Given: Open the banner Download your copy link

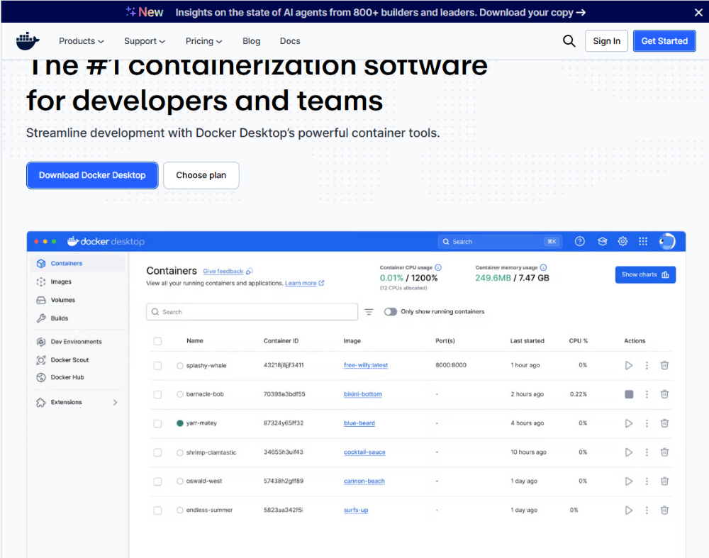Looking at the screenshot, I should (532, 12).
